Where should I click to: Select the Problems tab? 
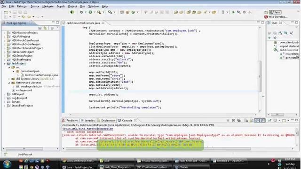[70, 121]
